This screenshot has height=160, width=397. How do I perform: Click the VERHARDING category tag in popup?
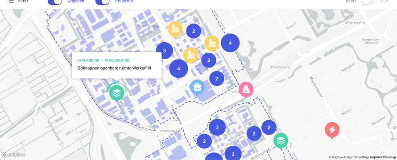(88, 60)
